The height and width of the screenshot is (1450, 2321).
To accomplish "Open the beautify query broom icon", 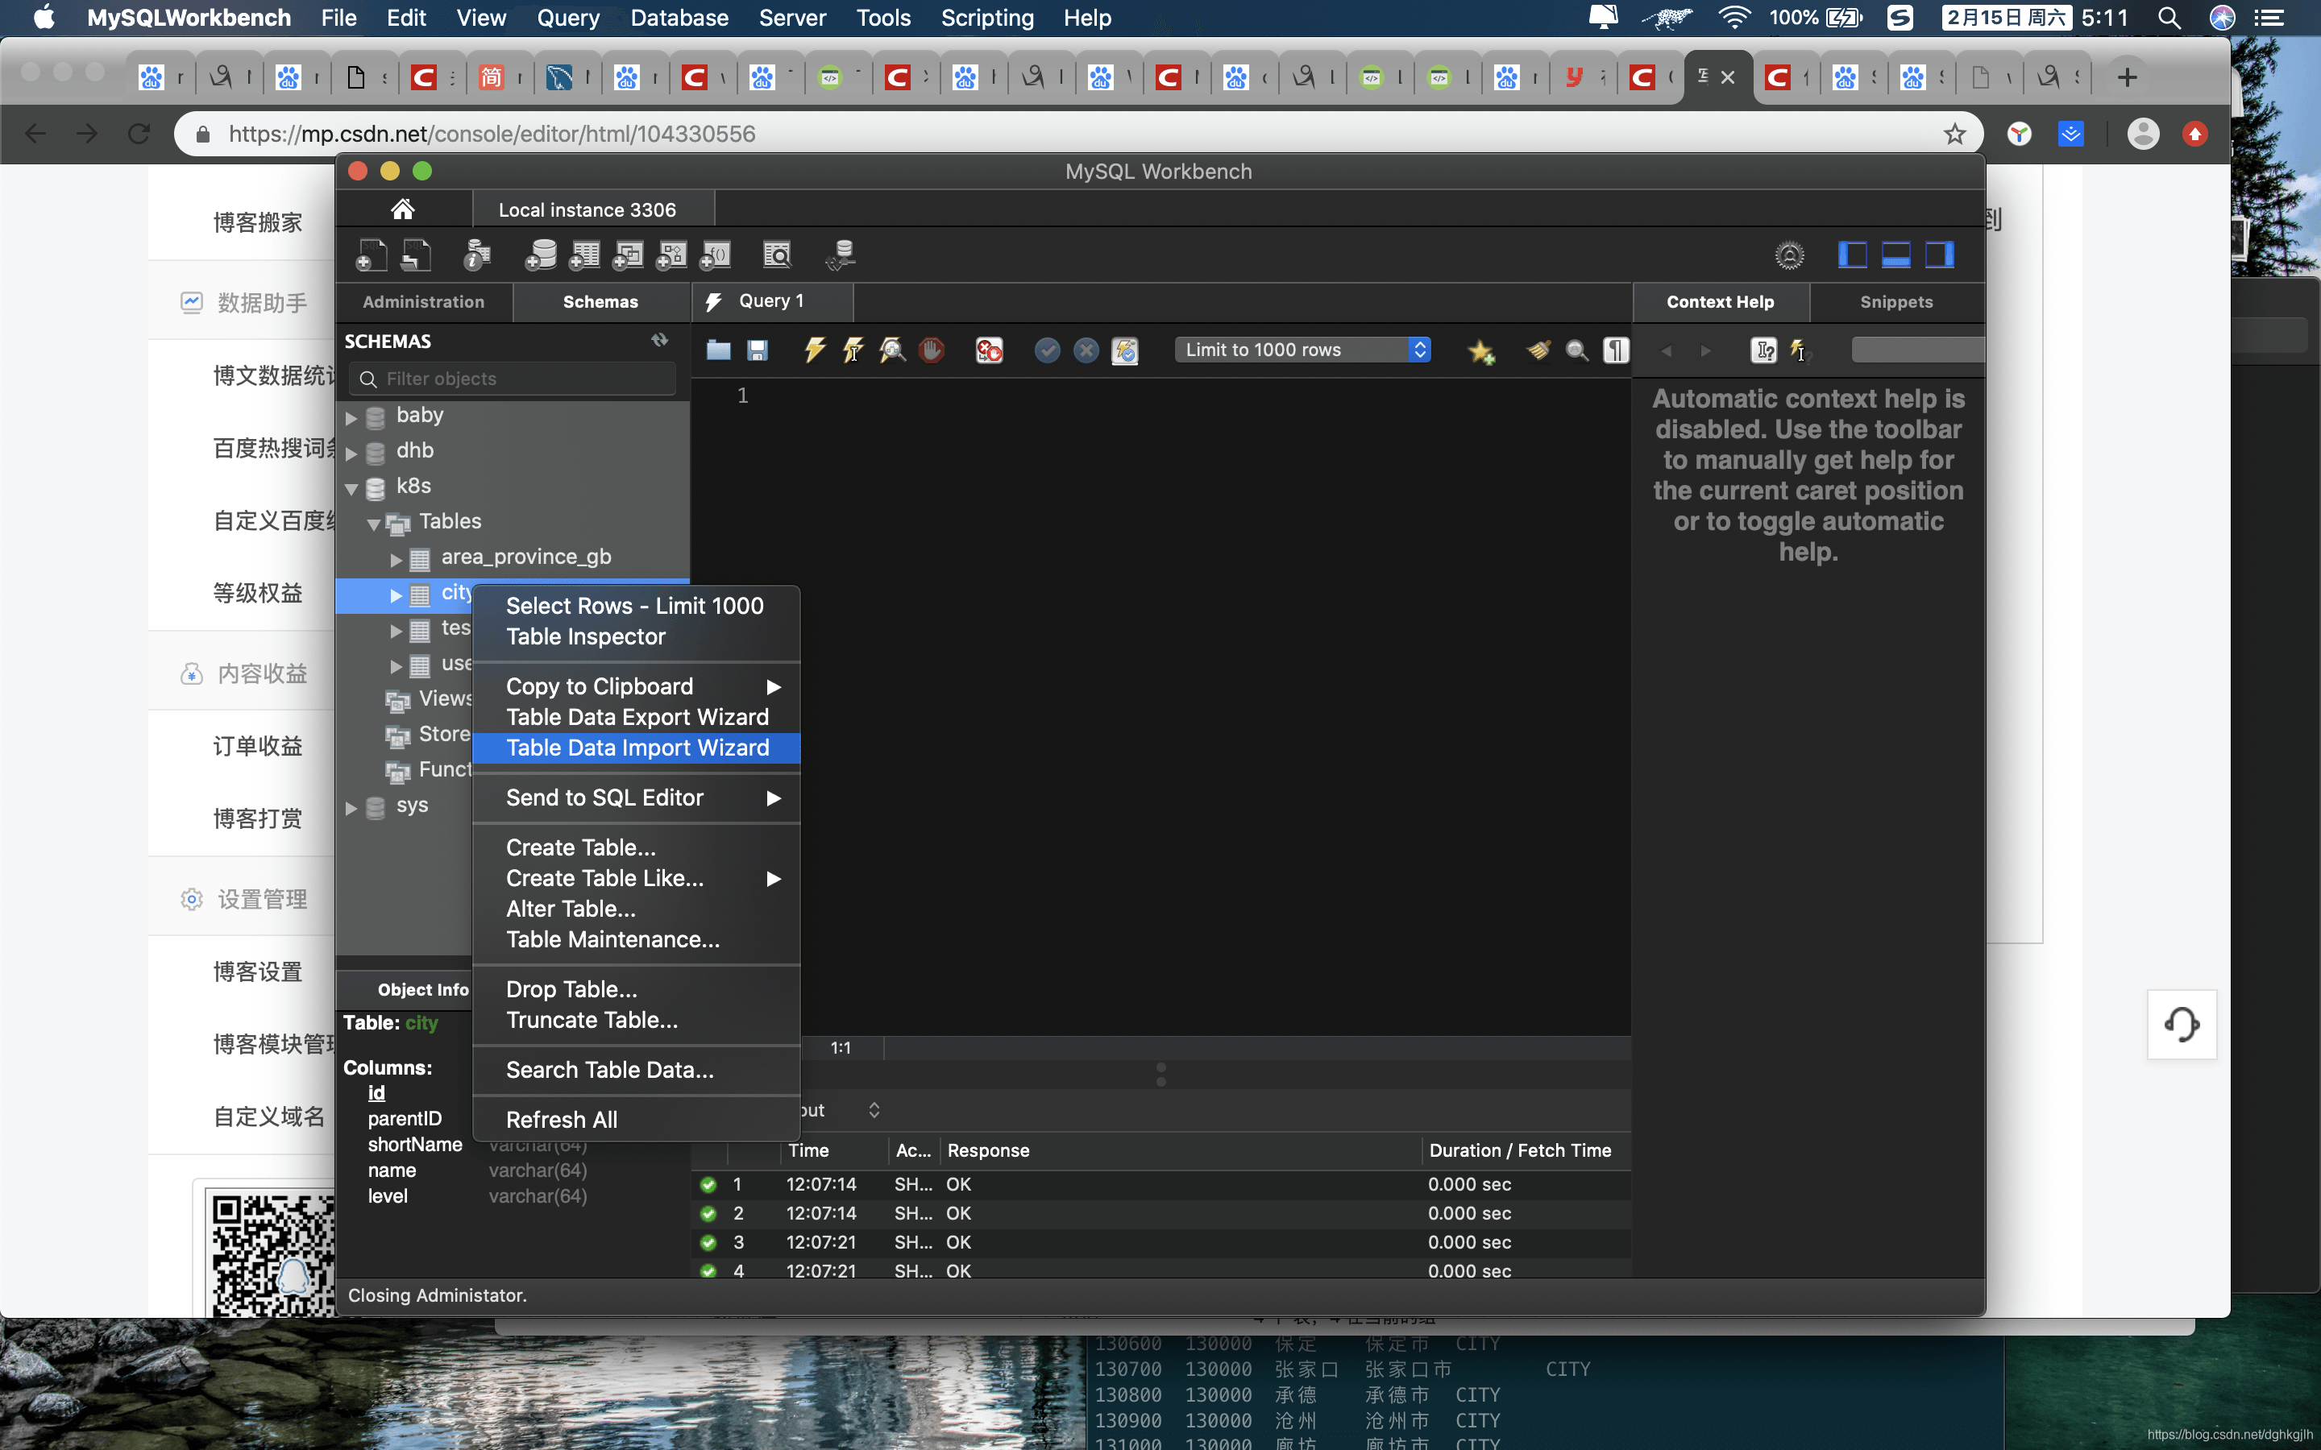I will pos(1538,350).
